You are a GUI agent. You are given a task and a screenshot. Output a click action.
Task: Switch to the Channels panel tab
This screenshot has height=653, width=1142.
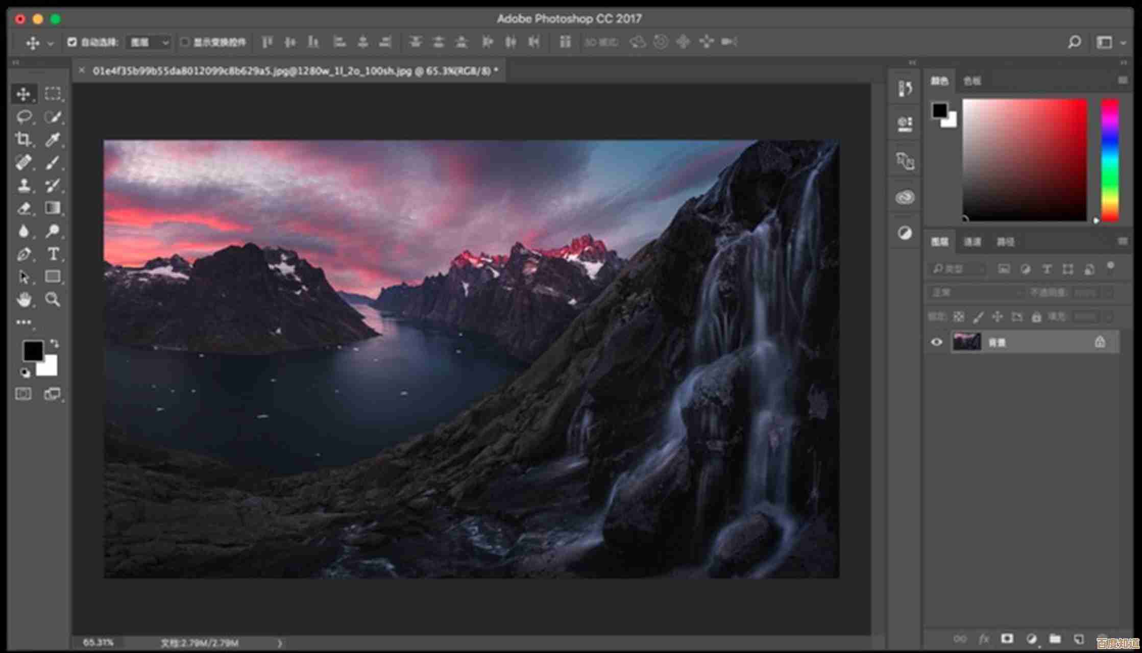click(x=972, y=242)
